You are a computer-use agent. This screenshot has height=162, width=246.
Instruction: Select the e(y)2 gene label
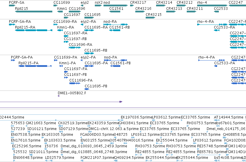click(x=85, y=3)
